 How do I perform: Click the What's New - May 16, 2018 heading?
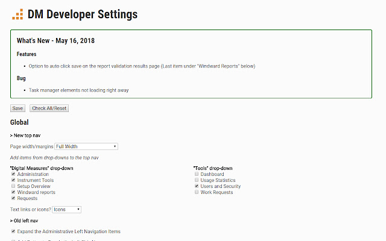click(55, 40)
